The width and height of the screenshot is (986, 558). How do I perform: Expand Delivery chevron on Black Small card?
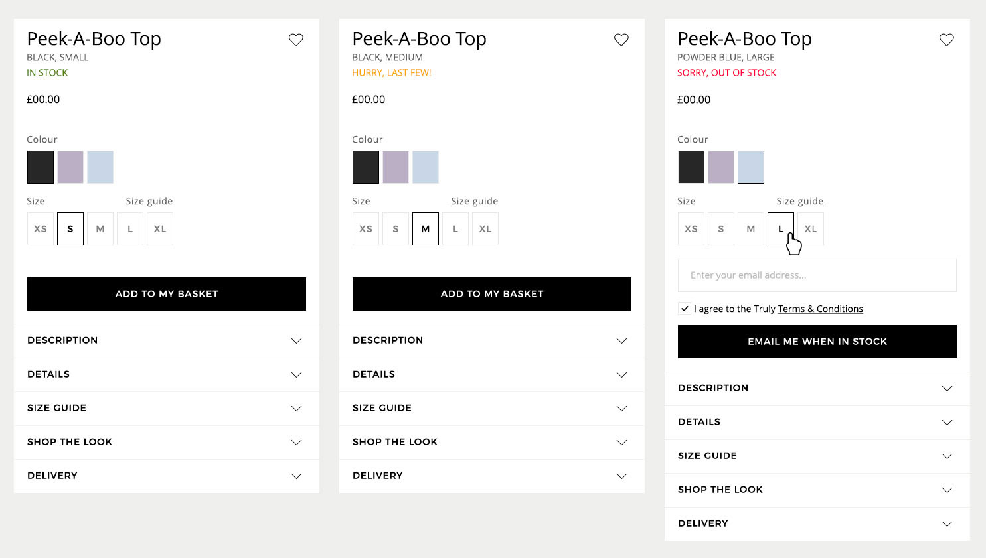click(296, 476)
